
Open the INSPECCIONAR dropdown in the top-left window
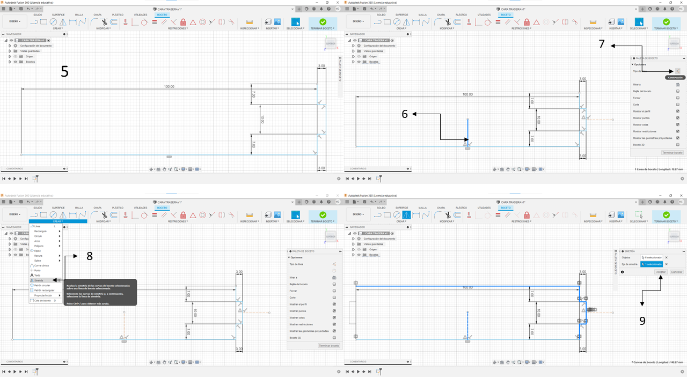click(250, 28)
